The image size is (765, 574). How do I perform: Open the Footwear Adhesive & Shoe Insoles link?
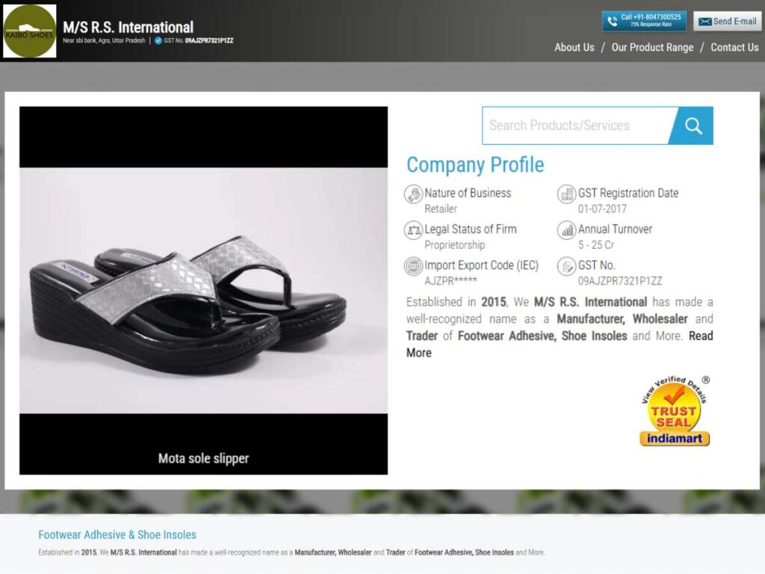tap(117, 534)
